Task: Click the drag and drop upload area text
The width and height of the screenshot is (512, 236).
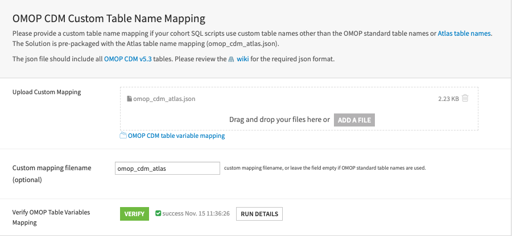Action: pyautogui.click(x=279, y=120)
